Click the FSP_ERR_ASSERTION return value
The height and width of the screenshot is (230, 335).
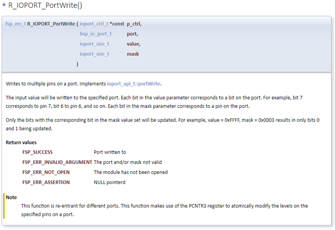click(46, 182)
